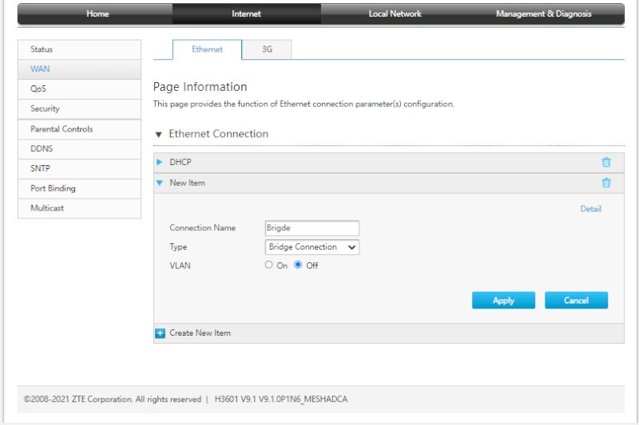The image size is (639, 425).
Task: Collapse the New Item row
Action: tap(159, 183)
